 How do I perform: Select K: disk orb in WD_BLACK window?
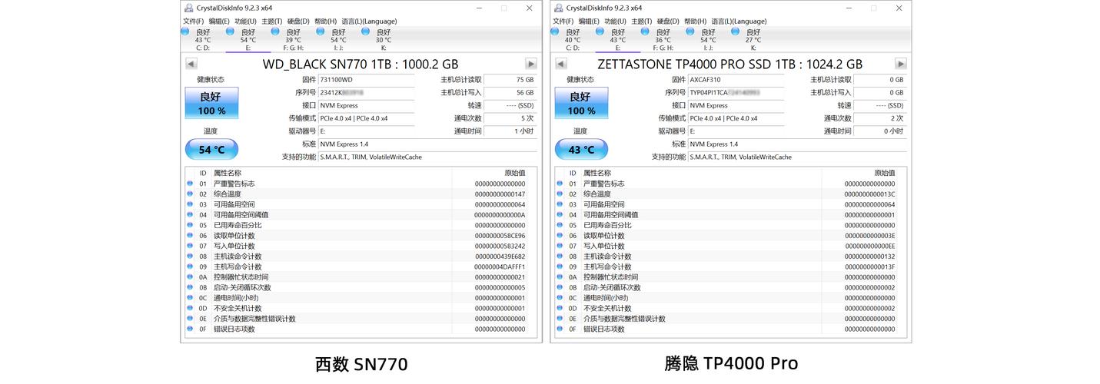365,31
